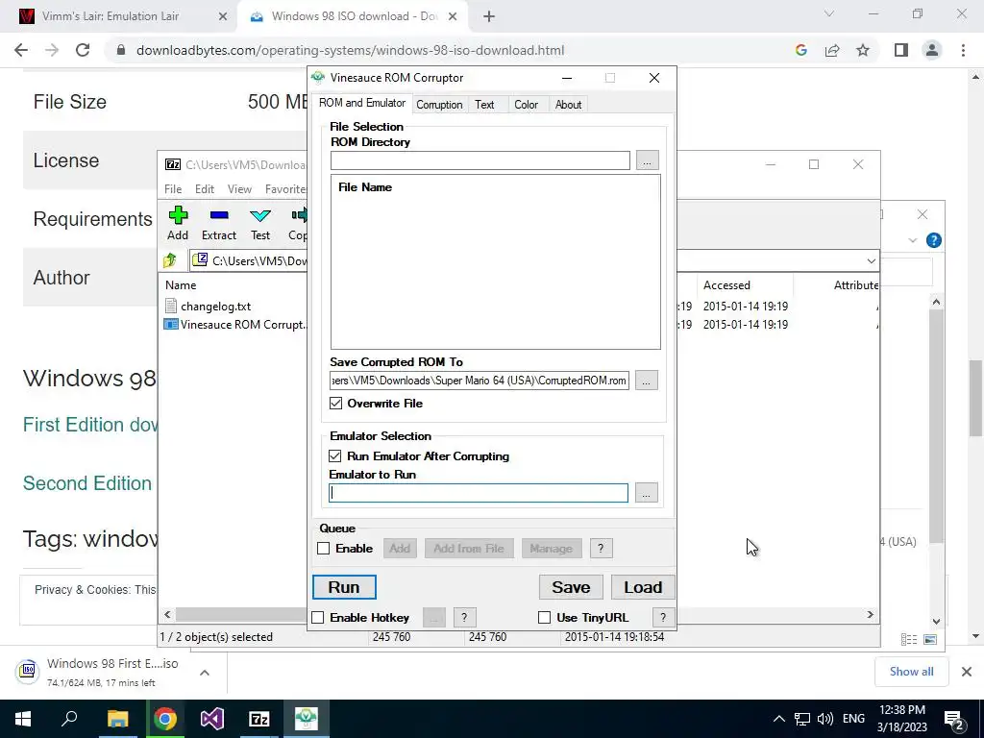Viewport: 984px width, 738px height.
Task: Click Vinesauce ROM Corruptor taskbar icon
Action: 307,719
